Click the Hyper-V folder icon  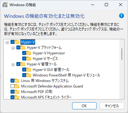pos(17,42)
